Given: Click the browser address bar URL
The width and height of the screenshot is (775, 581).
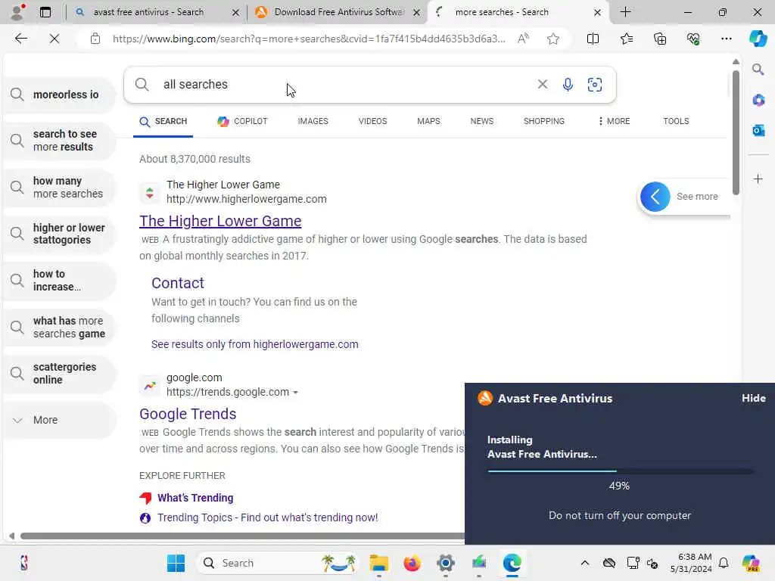Looking at the screenshot, I should (309, 39).
